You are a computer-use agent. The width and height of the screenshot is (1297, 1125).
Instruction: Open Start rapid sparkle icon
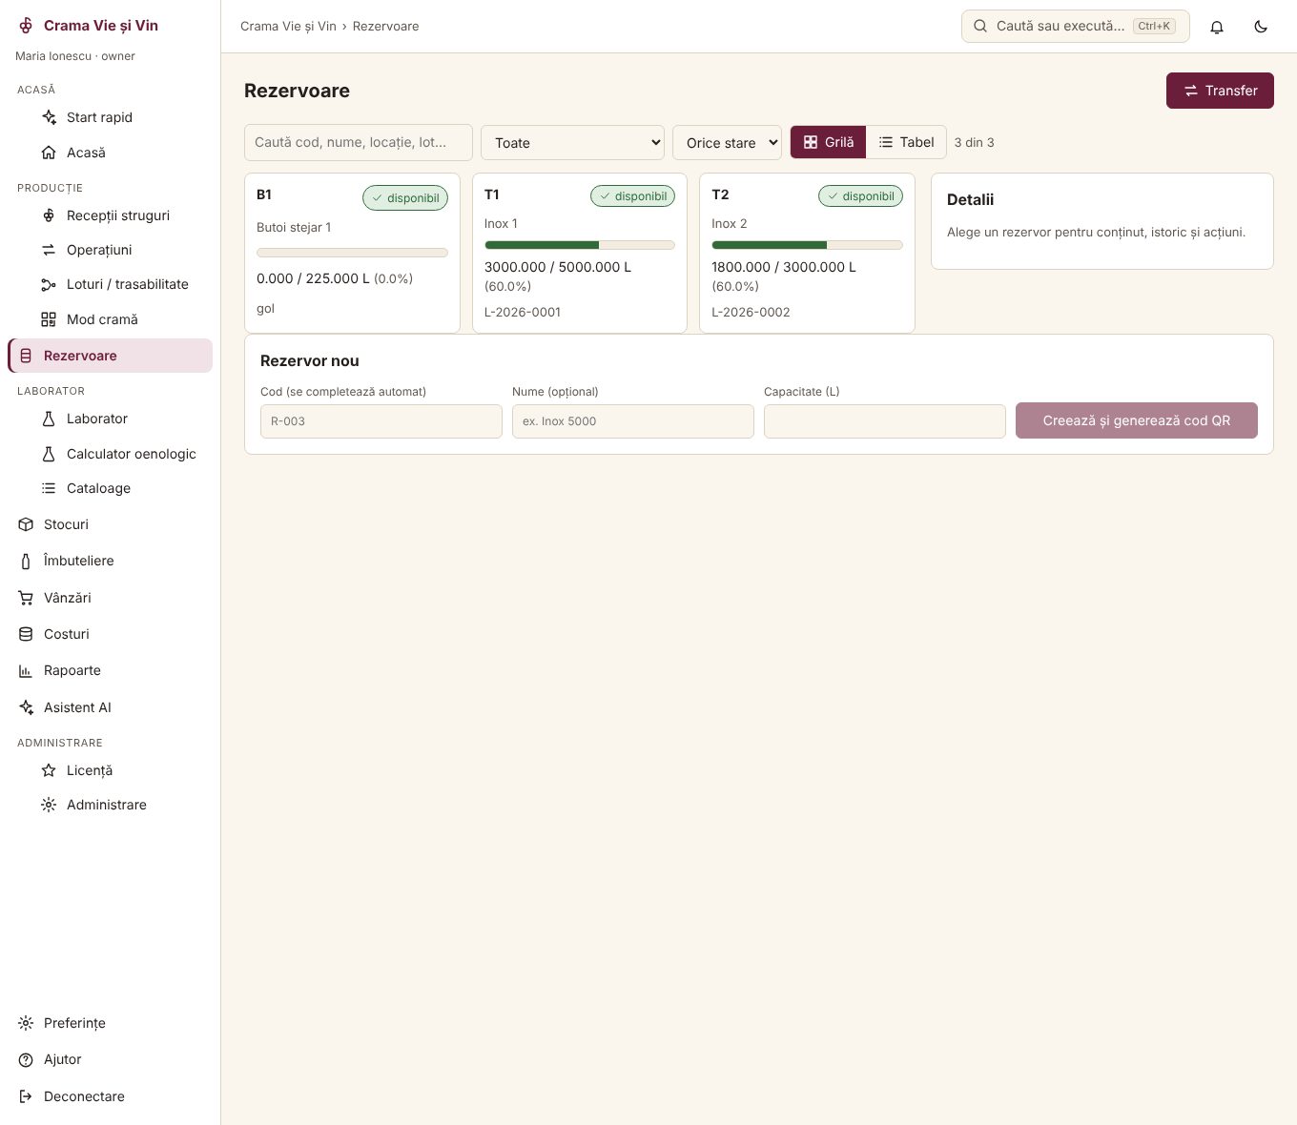point(49,117)
